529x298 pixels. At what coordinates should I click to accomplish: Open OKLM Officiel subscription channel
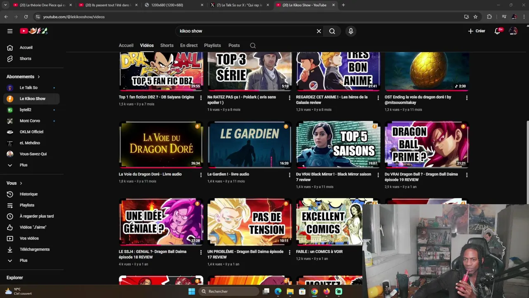tap(31, 132)
